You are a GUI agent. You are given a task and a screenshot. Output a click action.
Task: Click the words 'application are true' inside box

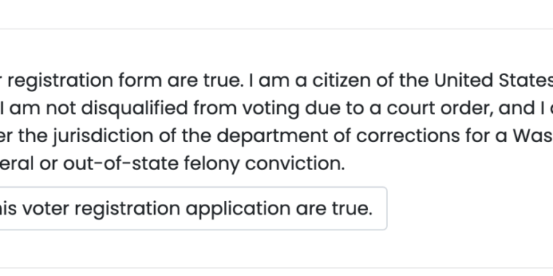279,209
